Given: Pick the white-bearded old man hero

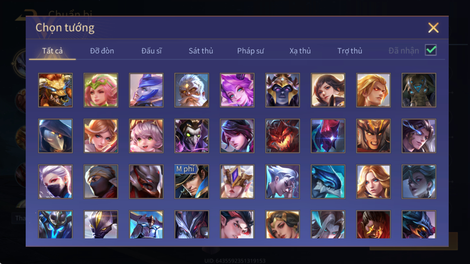Looking at the screenshot, I should 192,90.
